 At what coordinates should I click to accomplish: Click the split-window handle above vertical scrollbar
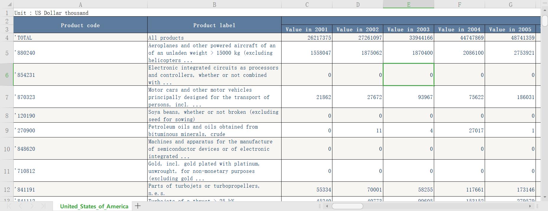click(x=545, y=3)
